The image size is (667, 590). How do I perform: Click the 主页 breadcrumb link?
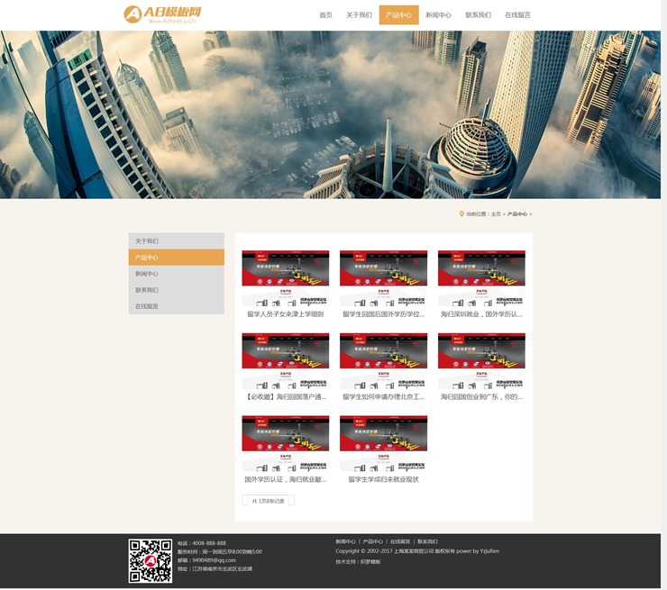pyautogui.click(x=496, y=214)
